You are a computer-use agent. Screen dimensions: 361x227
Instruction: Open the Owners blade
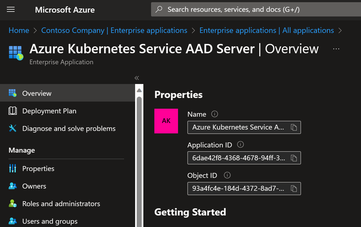(67, 186)
